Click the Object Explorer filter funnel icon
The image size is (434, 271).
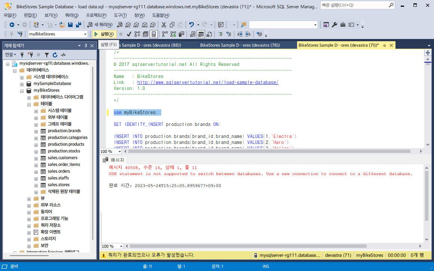[47, 55]
